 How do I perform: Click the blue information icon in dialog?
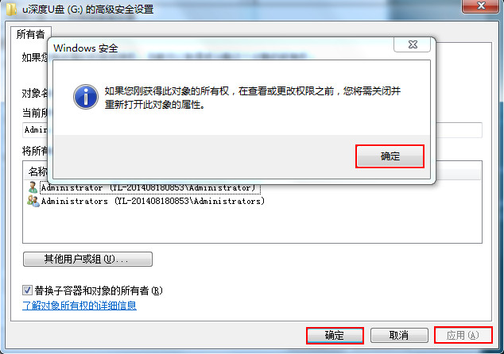pos(86,97)
